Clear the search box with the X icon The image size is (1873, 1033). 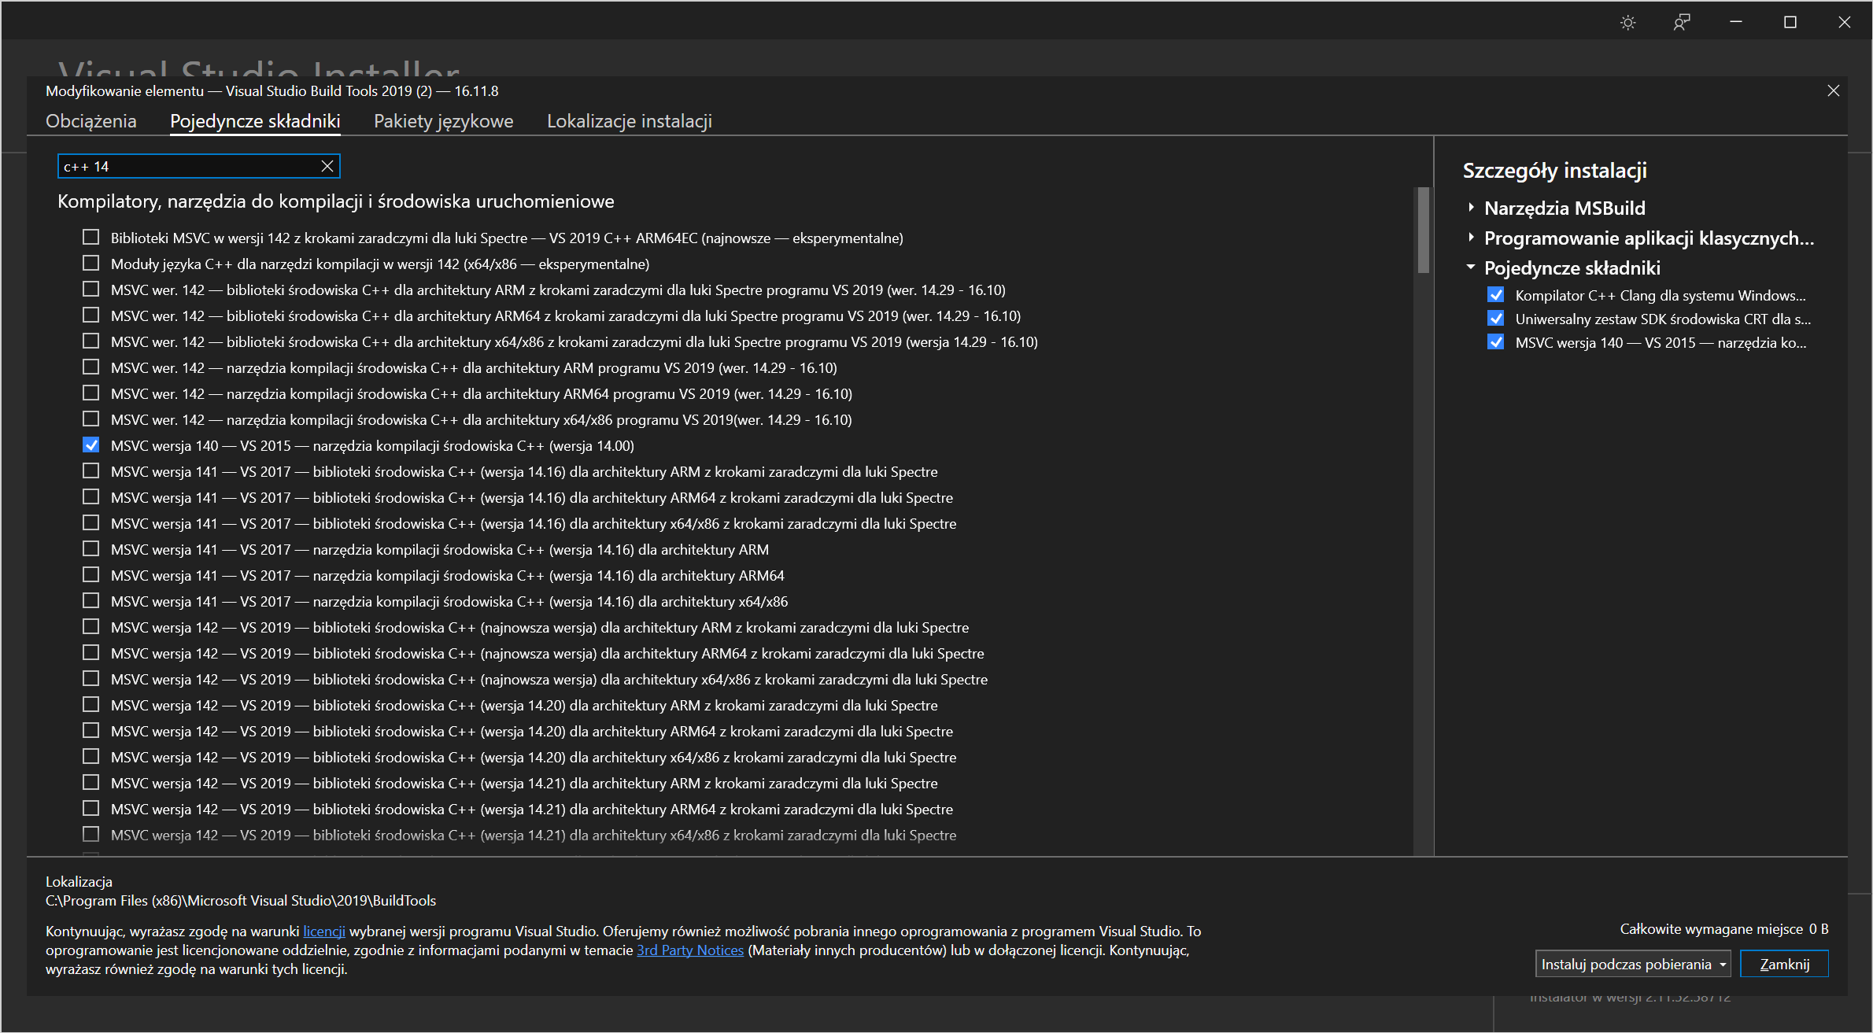click(x=327, y=166)
